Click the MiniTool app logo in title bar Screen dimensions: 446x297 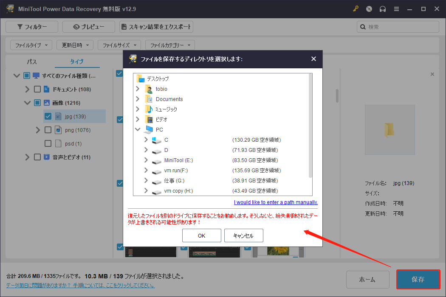coord(10,9)
